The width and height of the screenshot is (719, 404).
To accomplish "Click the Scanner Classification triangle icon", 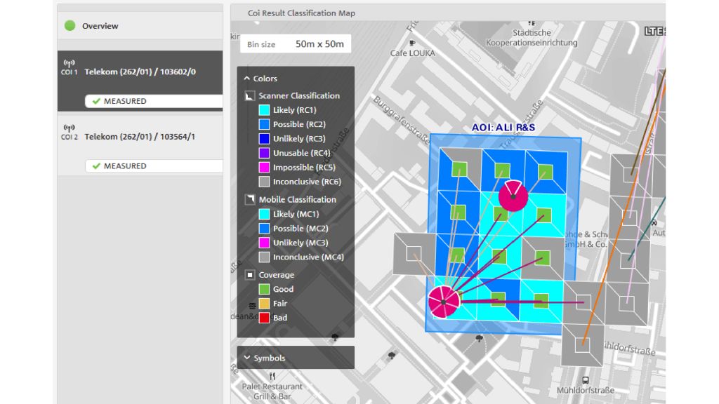I will (x=249, y=96).
